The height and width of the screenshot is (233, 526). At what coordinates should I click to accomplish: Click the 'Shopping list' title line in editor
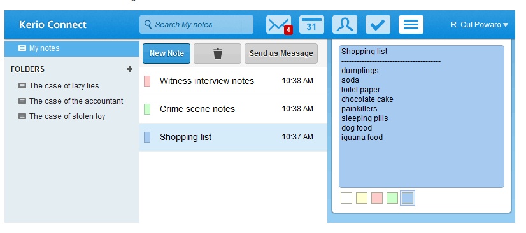(364, 52)
